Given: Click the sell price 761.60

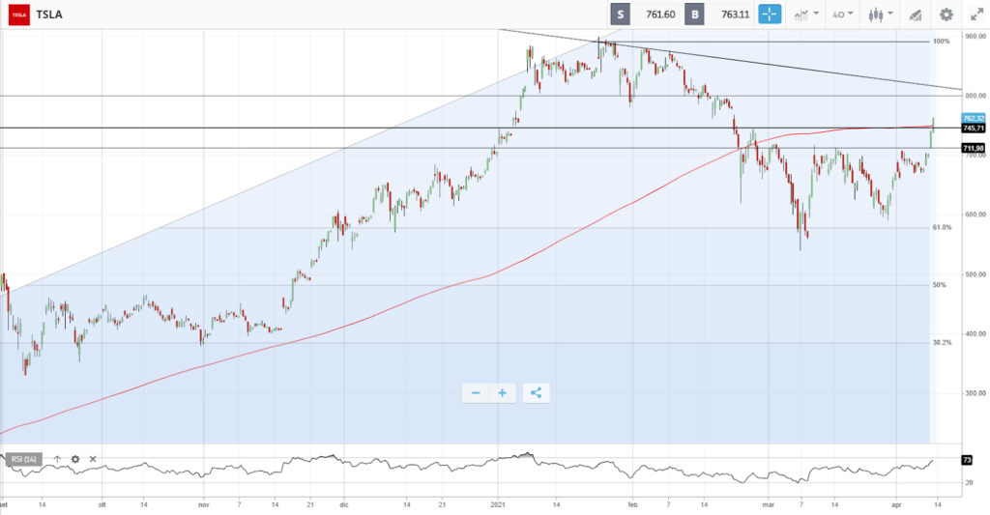Looking at the screenshot, I should point(660,14).
